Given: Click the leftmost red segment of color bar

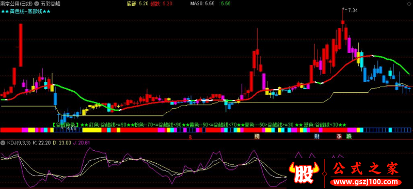Looking at the screenshot, I should pyautogui.click(x=11, y=130).
